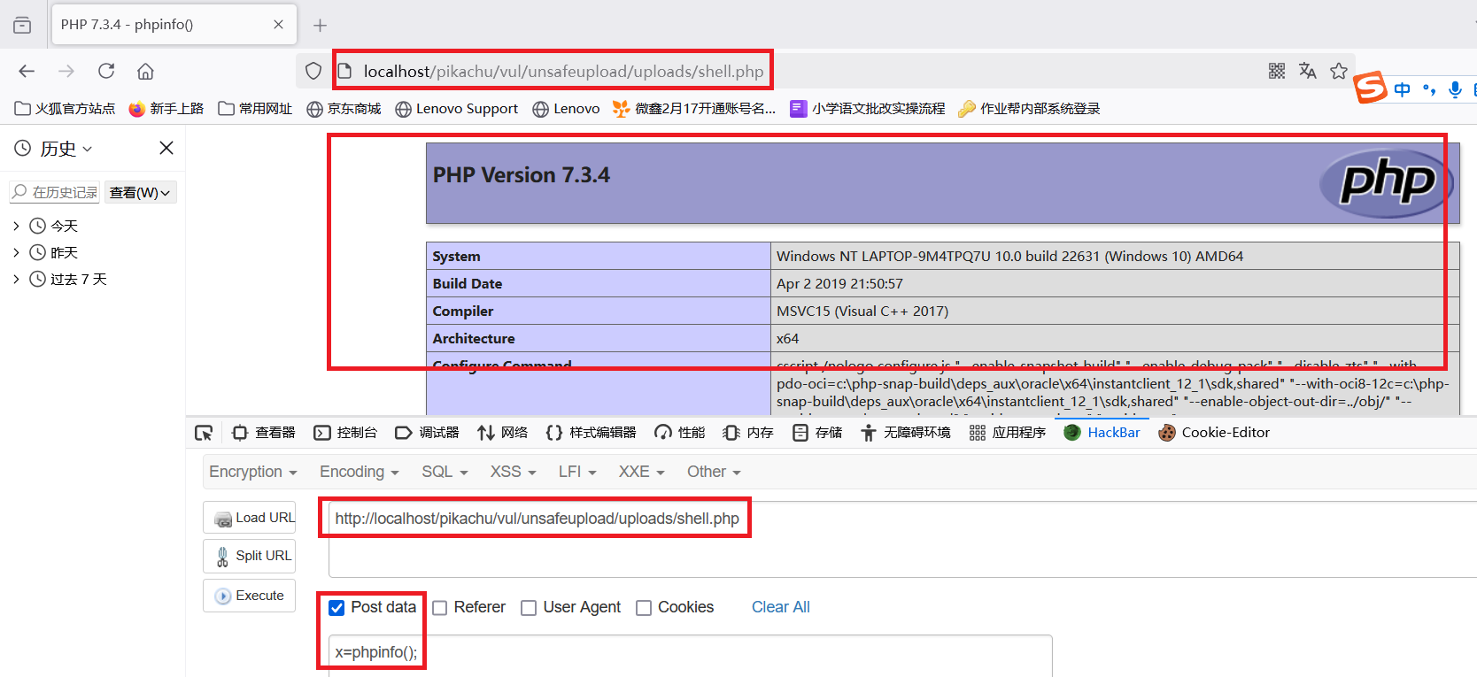Open 火狐官方站点 bookmark folder
The width and height of the screenshot is (1477, 677).
pos(65,108)
